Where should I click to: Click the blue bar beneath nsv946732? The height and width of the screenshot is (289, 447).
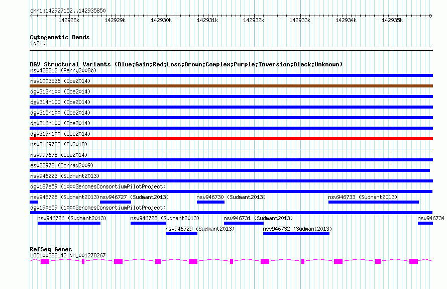pyautogui.click(x=296, y=234)
